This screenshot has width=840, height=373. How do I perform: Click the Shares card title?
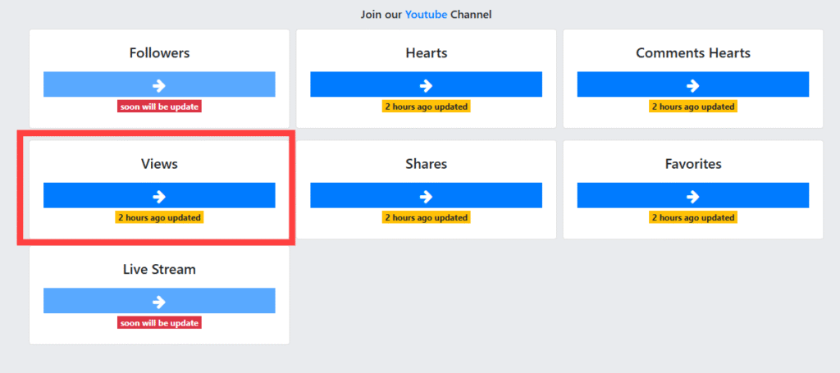(426, 164)
